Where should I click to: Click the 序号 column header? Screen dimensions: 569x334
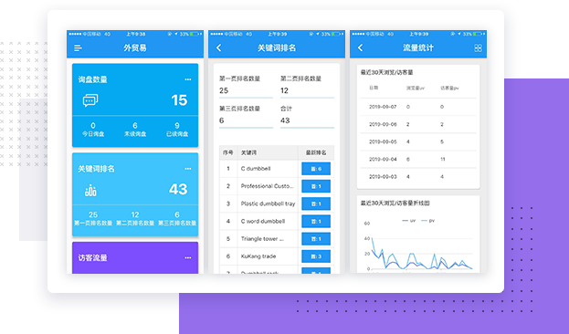(x=228, y=152)
